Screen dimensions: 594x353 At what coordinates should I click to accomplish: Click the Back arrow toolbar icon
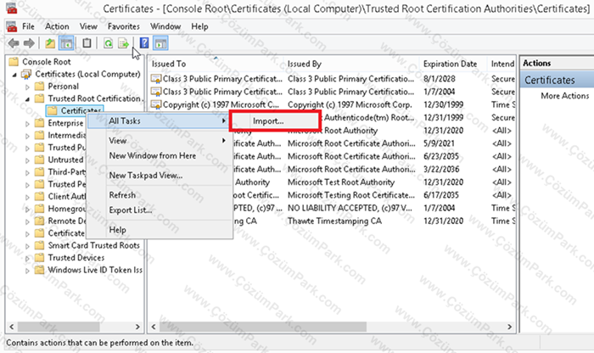(14, 43)
